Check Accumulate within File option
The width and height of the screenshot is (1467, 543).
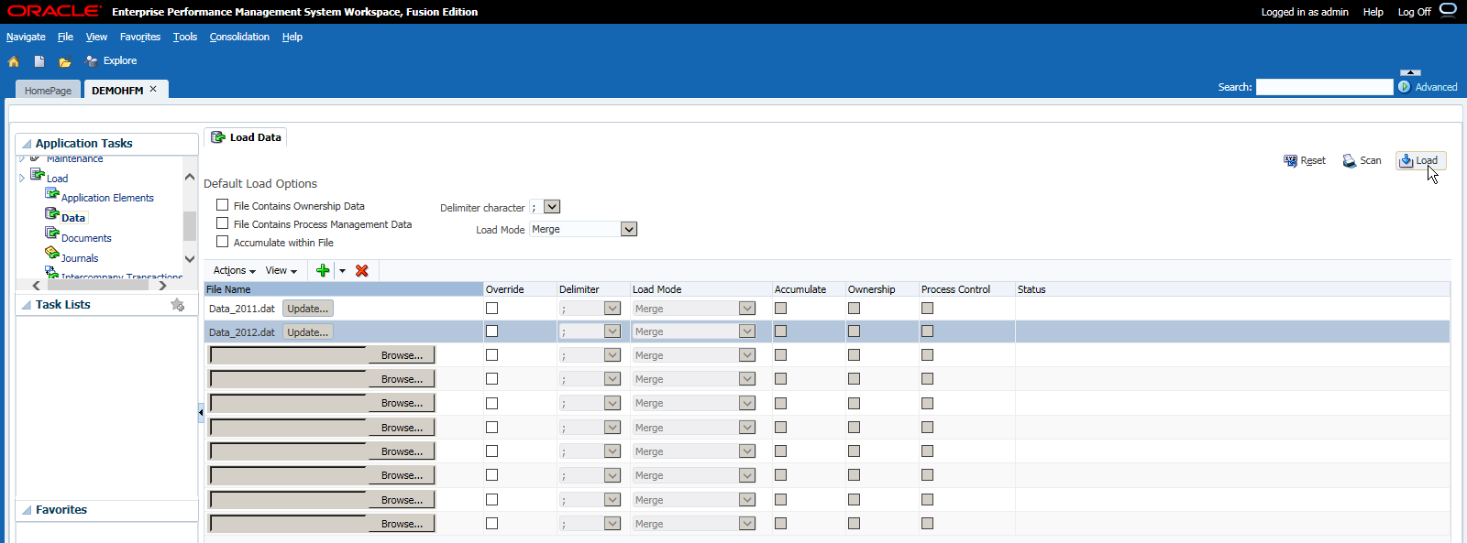click(x=222, y=242)
